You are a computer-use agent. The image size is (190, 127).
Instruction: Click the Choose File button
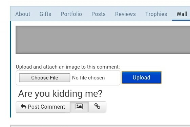coord(44,78)
